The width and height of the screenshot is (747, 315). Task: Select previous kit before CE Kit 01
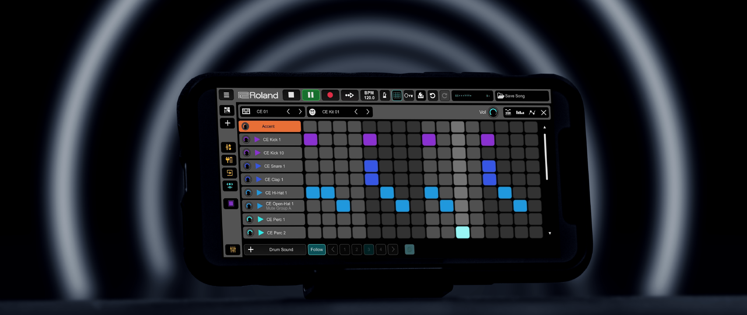(x=356, y=112)
